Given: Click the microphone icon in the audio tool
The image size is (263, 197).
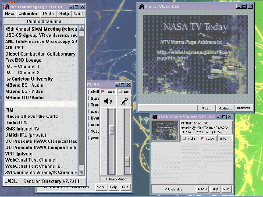Looking at the screenshot, I should pyautogui.click(x=124, y=102).
